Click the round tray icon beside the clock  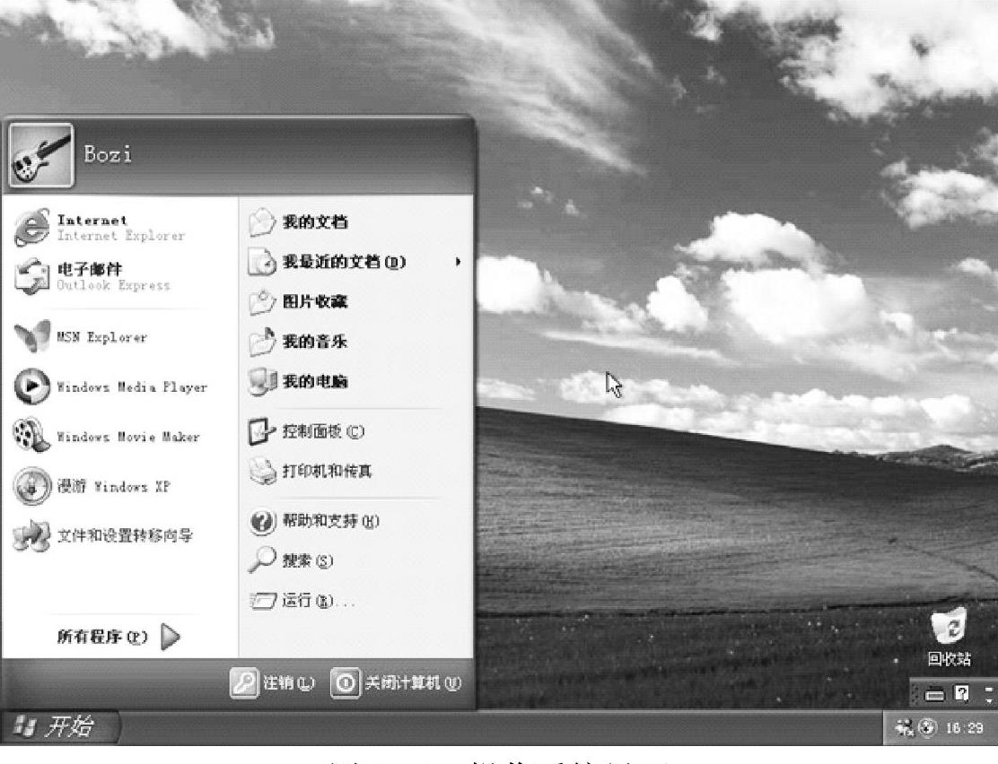click(928, 727)
